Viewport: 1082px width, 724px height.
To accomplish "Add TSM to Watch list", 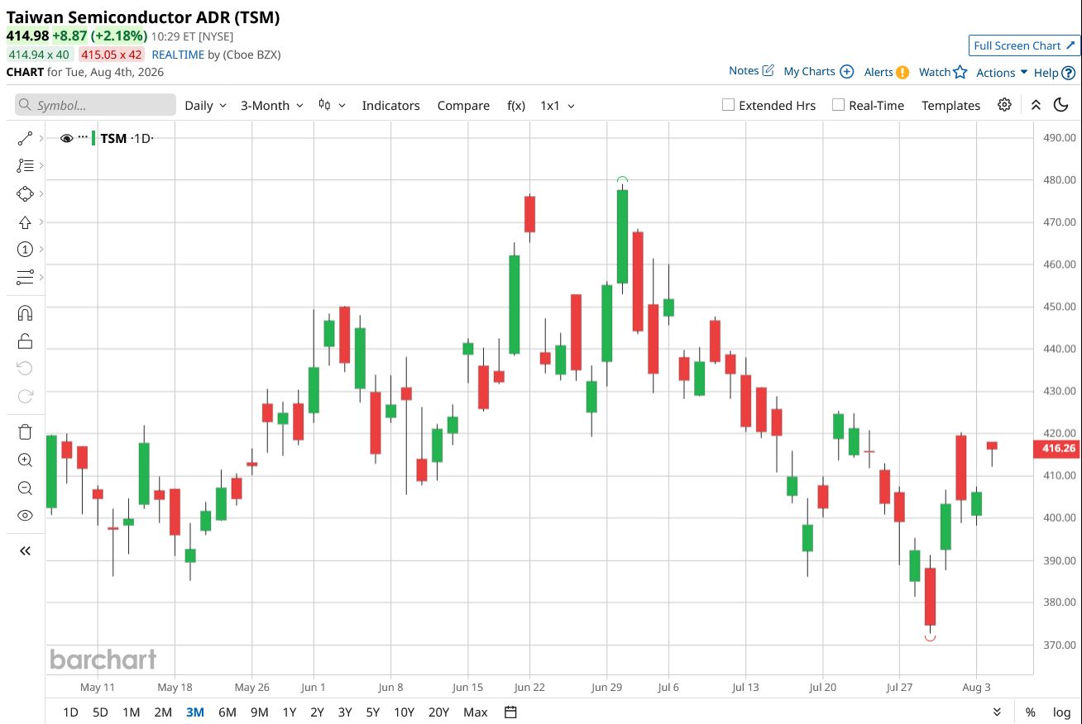I will 943,72.
